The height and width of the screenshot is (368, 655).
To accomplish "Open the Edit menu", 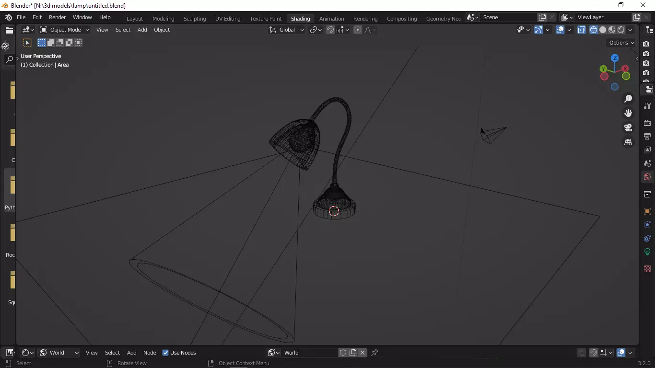I will coord(37,17).
